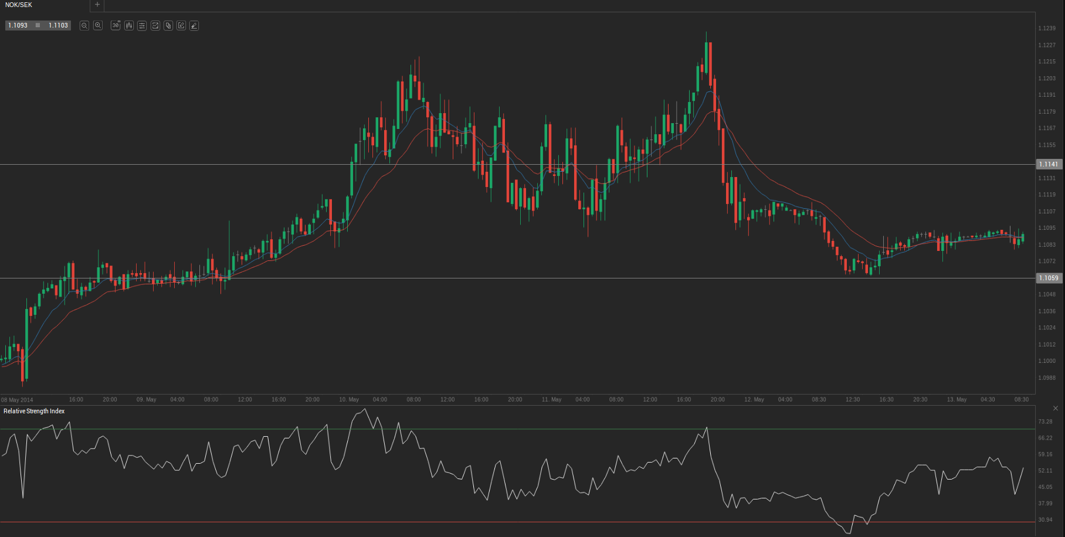The height and width of the screenshot is (537, 1065).
Task: Select the 1.1059 horizontal line price tag
Action: coord(1049,278)
